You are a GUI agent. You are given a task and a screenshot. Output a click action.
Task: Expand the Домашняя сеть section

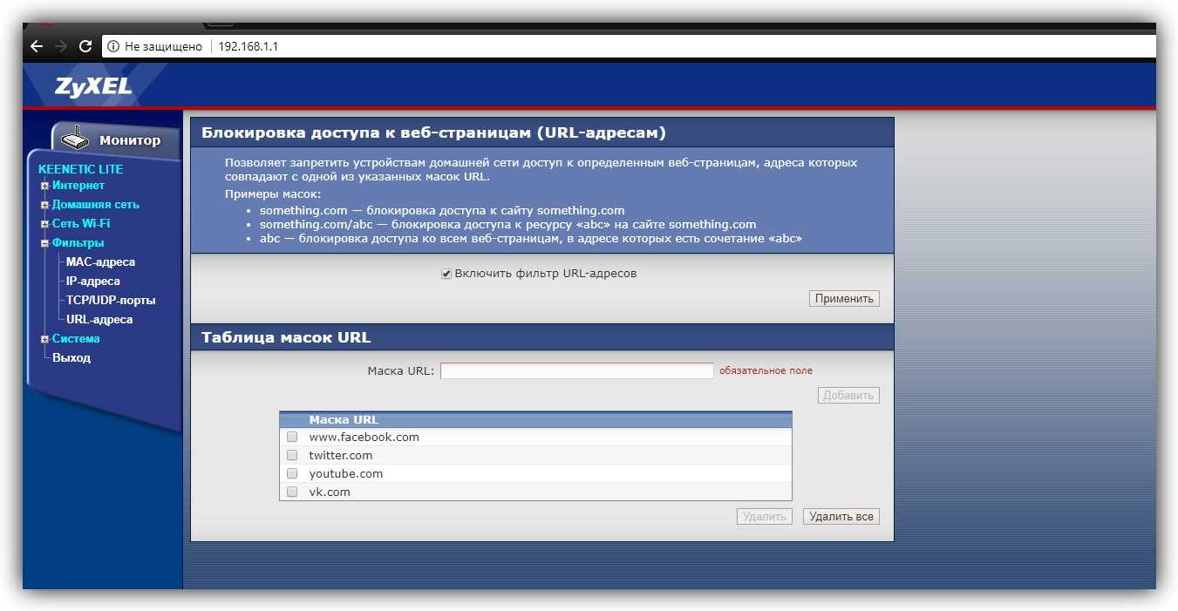pos(44,205)
